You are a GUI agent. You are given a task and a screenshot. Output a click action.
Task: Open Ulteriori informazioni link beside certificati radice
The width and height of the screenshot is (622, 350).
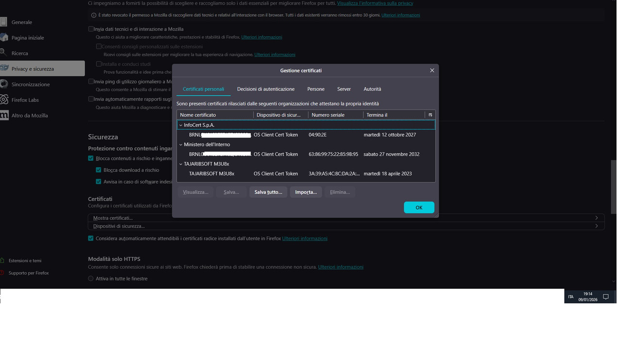pyautogui.click(x=305, y=239)
